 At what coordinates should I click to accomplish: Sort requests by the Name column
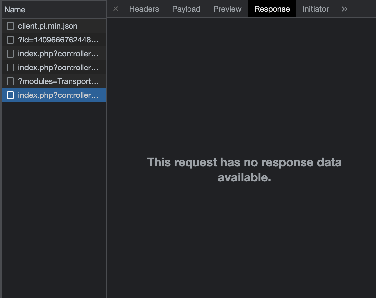coord(15,10)
